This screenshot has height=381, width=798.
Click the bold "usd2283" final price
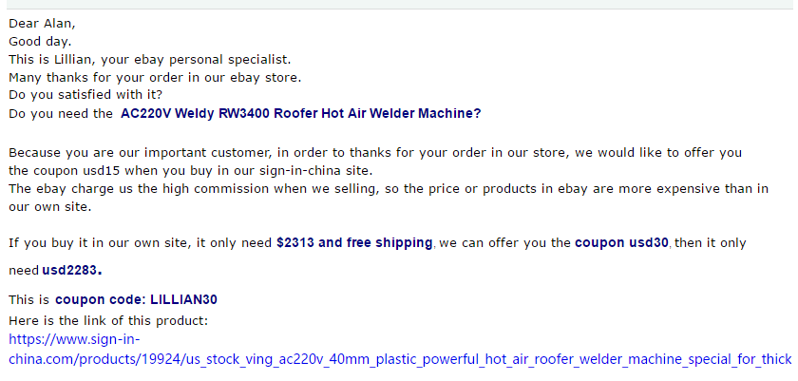[x=70, y=271]
